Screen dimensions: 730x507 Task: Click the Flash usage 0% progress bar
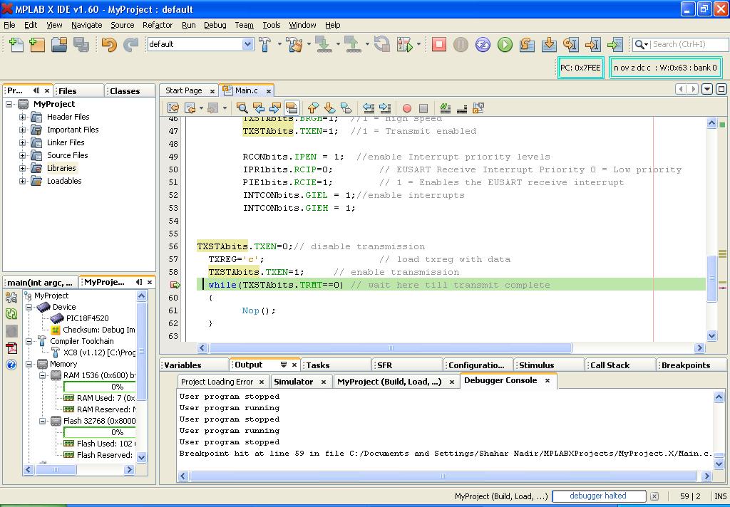coord(100,432)
